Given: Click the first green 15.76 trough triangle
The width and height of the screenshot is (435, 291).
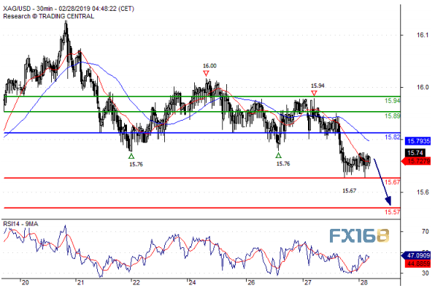Looking at the screenshot, I should click(x=131, y=156).
